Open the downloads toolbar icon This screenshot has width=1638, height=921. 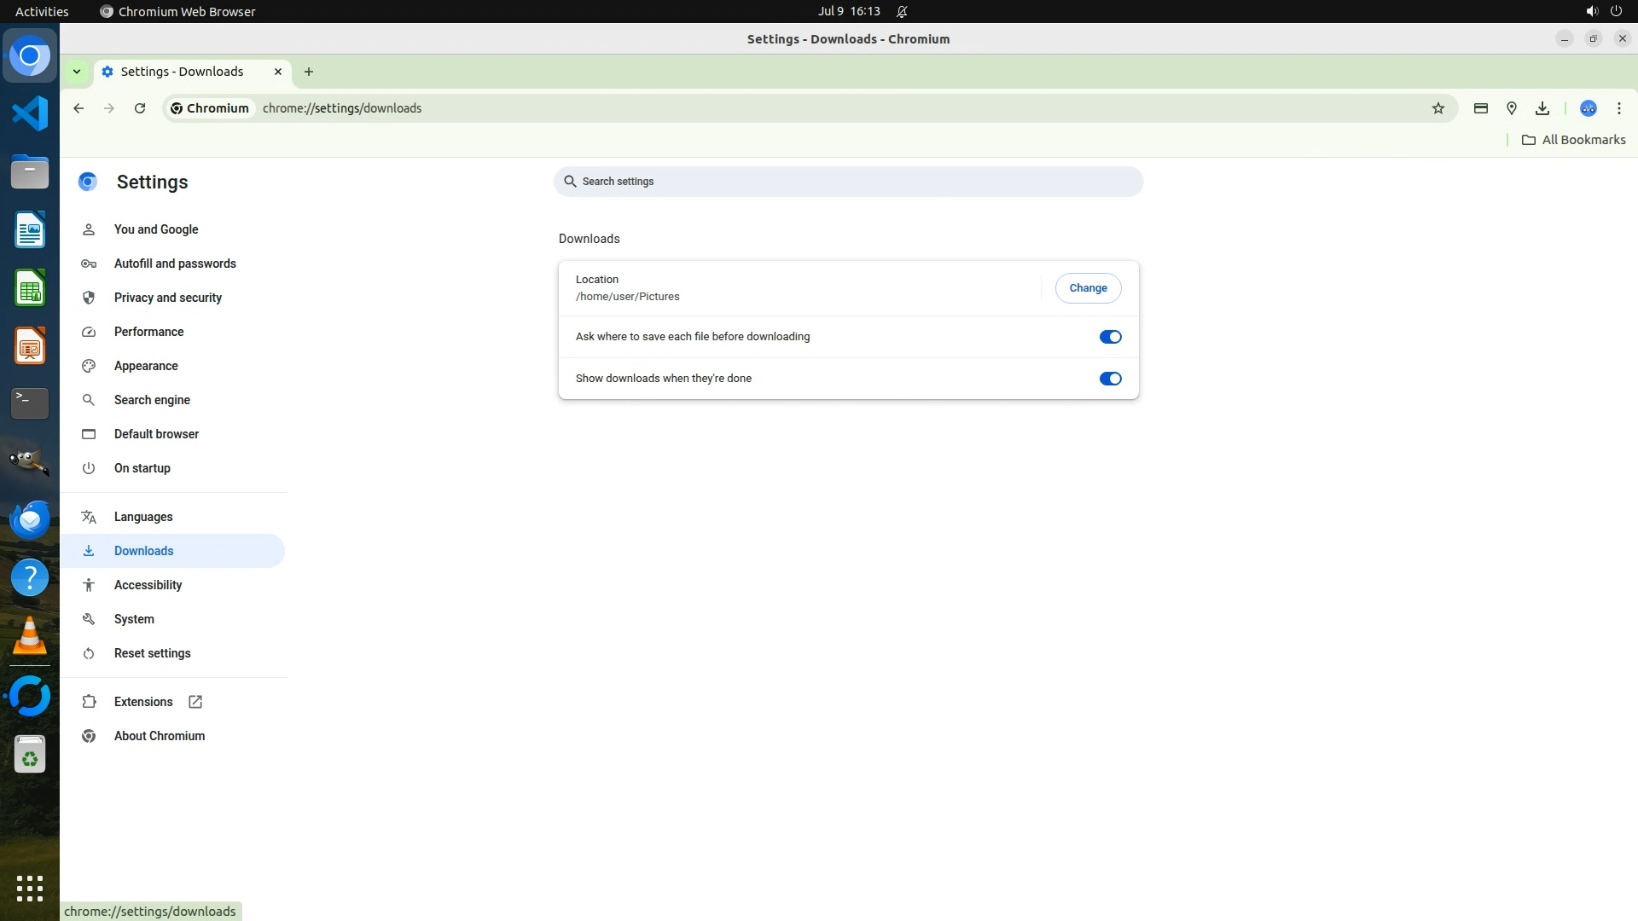click(1542, 108)
